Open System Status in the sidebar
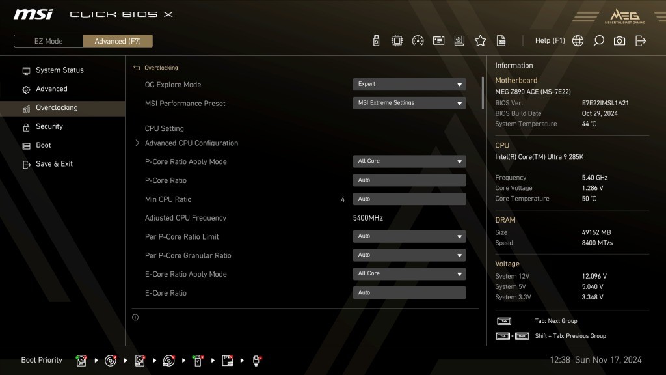 click(x=62, y=70)
